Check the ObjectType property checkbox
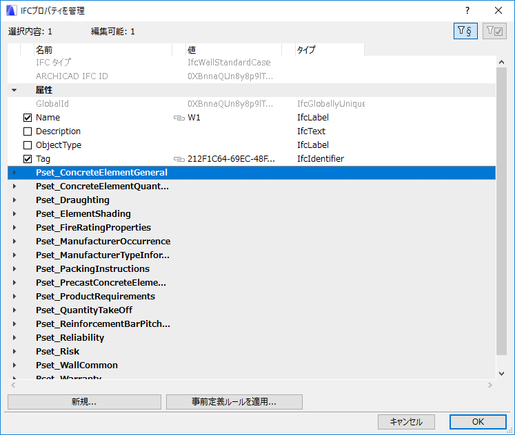 pyautogui.click(x=28, y=145)
